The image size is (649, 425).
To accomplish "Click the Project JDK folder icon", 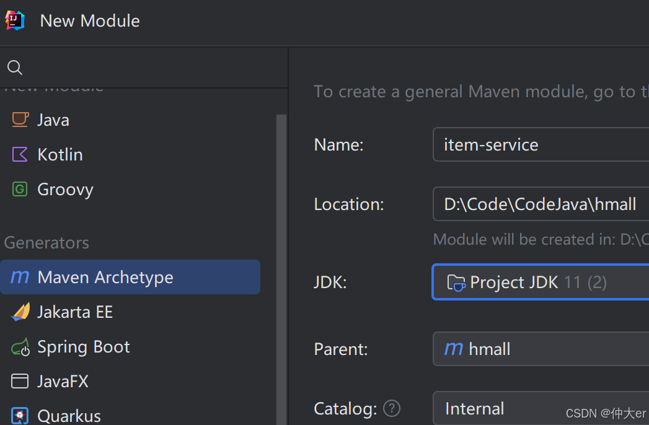I will tap(456, 283).
